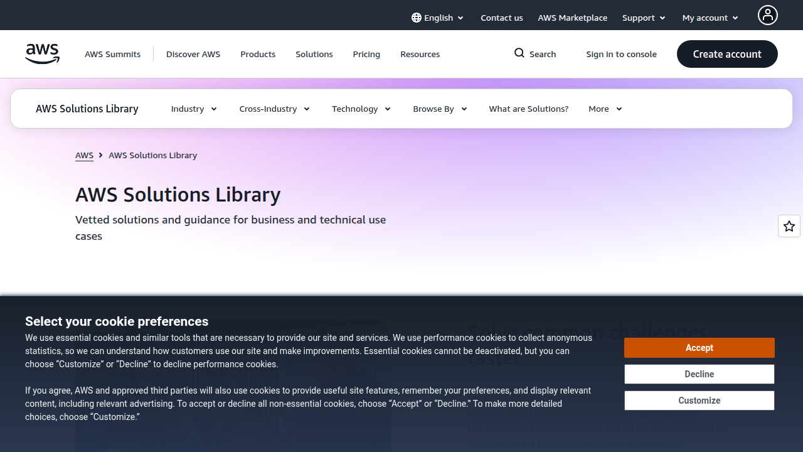
Task: Click the Search text label
Action: 543,54
